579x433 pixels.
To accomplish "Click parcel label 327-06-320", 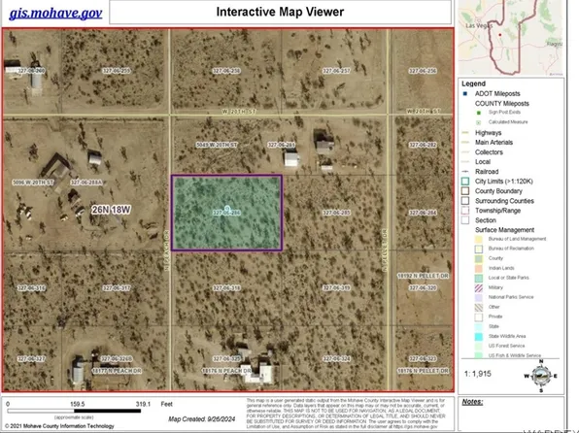I will [x=423, y=288].
